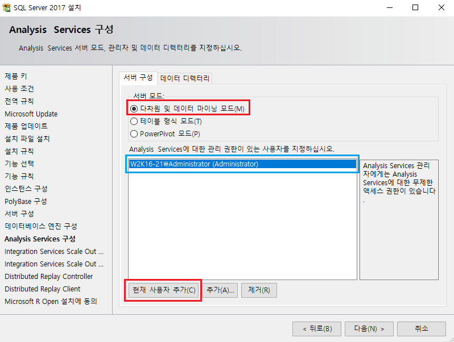
Task: Select W2K16-21\Administrator entry in list
Action: (x=242, y=164)
